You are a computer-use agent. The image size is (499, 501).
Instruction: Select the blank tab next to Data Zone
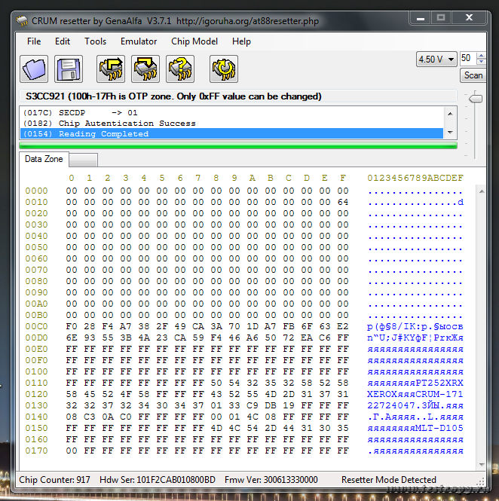[83, 160]
